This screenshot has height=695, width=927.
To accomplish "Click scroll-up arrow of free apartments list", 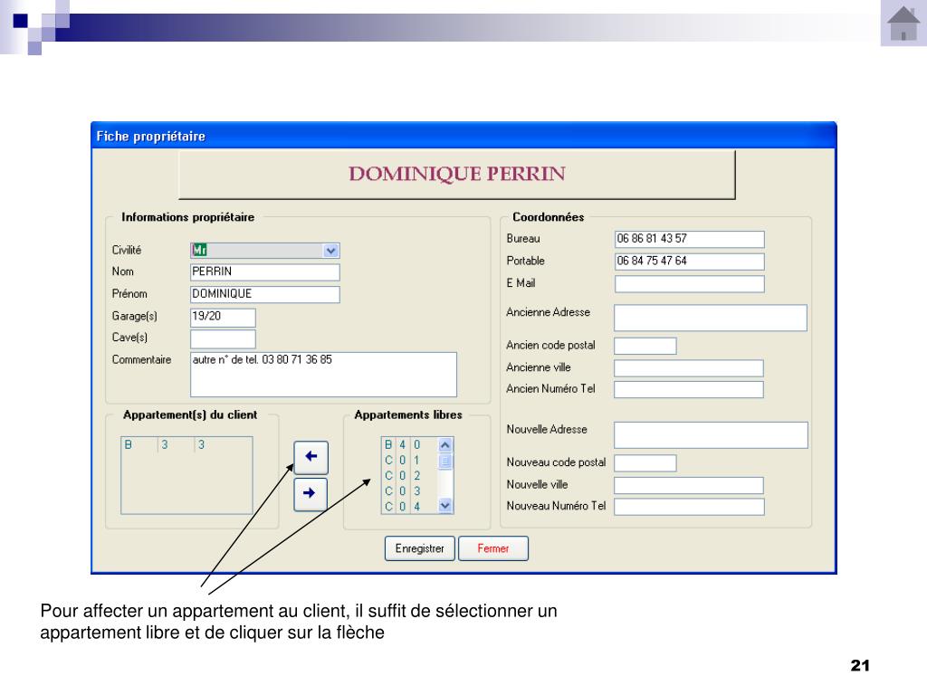I will coord(445,444).
